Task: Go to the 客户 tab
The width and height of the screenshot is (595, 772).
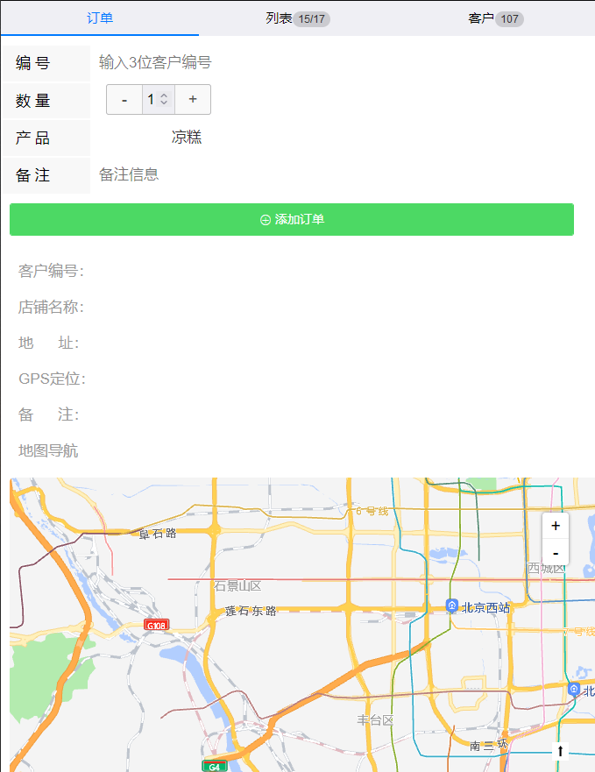Action: pos(495,18)
